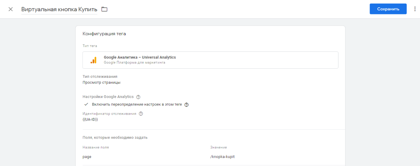Select the Universal Analytics tag type box
Screen dimensions: 420x166
tap(210, 60)
